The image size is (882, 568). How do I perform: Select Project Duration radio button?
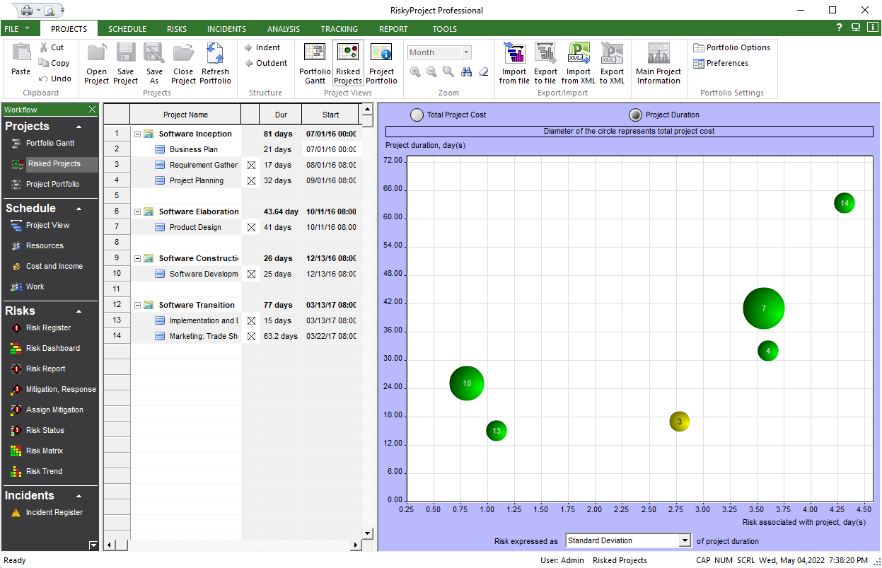(x=636, y=115)
